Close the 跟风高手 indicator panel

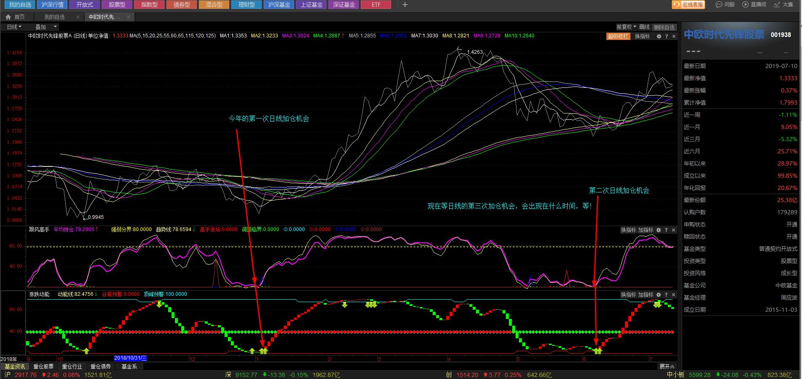pyautogui.click(x=673, y=230)
